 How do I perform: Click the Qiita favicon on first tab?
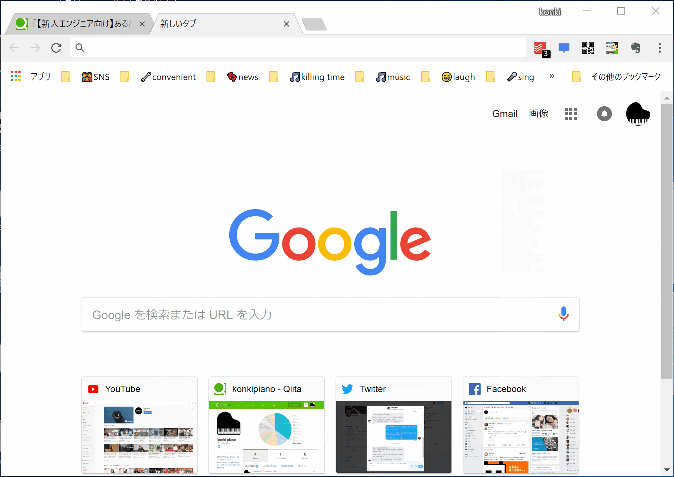[x=22, y=24]
